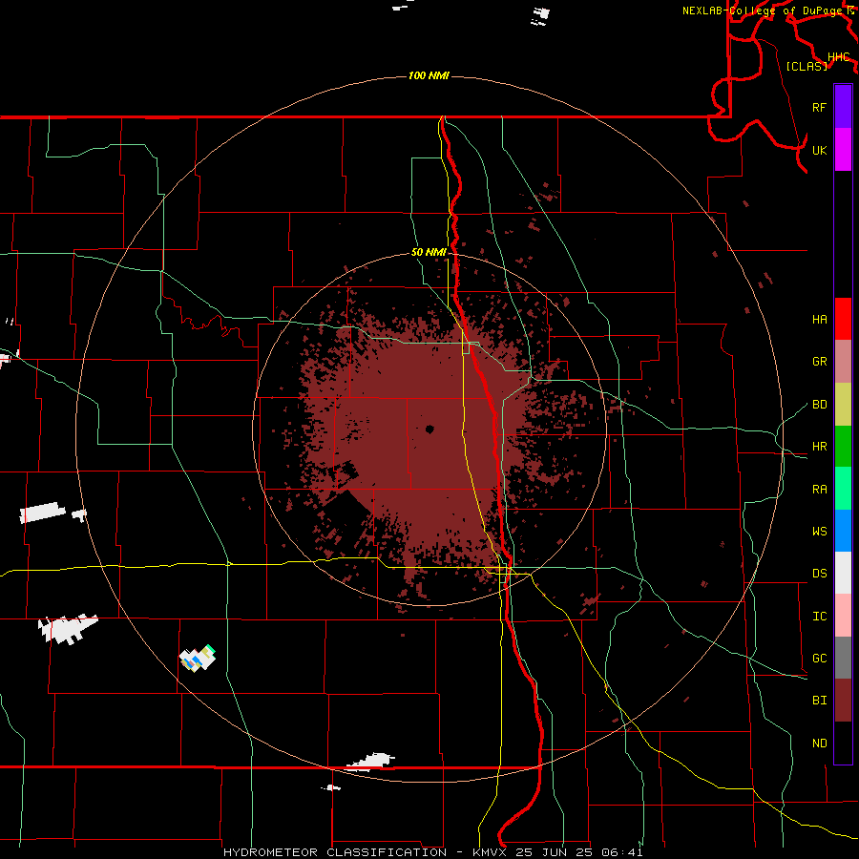Click the BD legend label text
The width and height of the screenshot is (859, 859).
pyautogui.click(x=819, y=405)
